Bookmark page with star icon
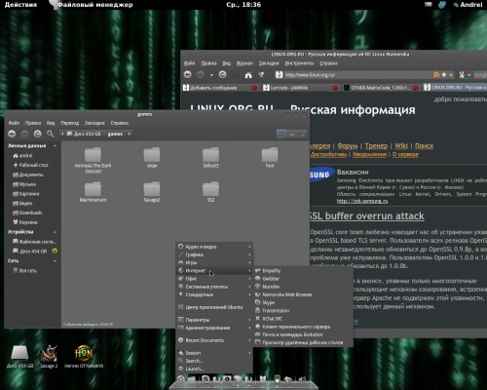This screenshot has width=487, height=390. 444,75
